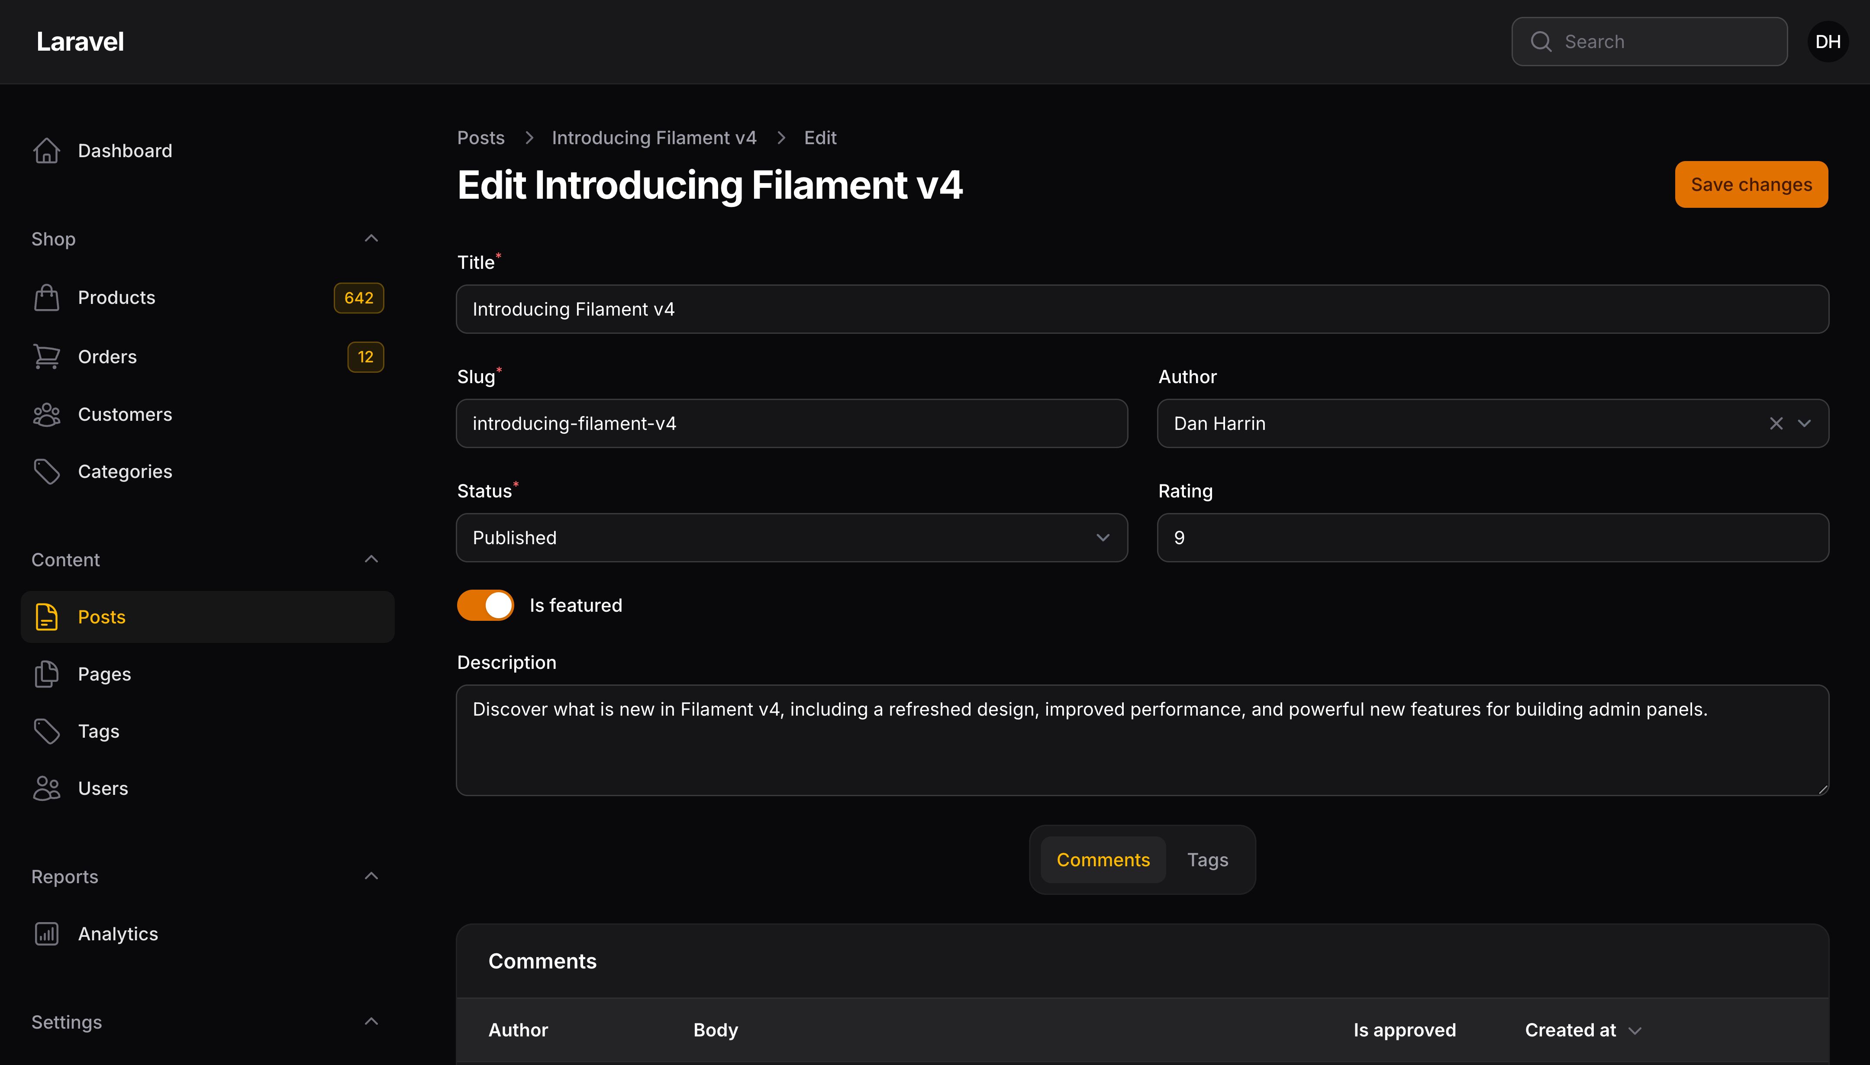The height and width of the screenshot is (1065, 1870).
Task: Open Pages in the sidebar
Action: point(208,674)
